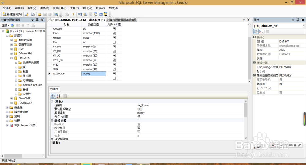Open the Relationships dialog icon

[80, 14]
